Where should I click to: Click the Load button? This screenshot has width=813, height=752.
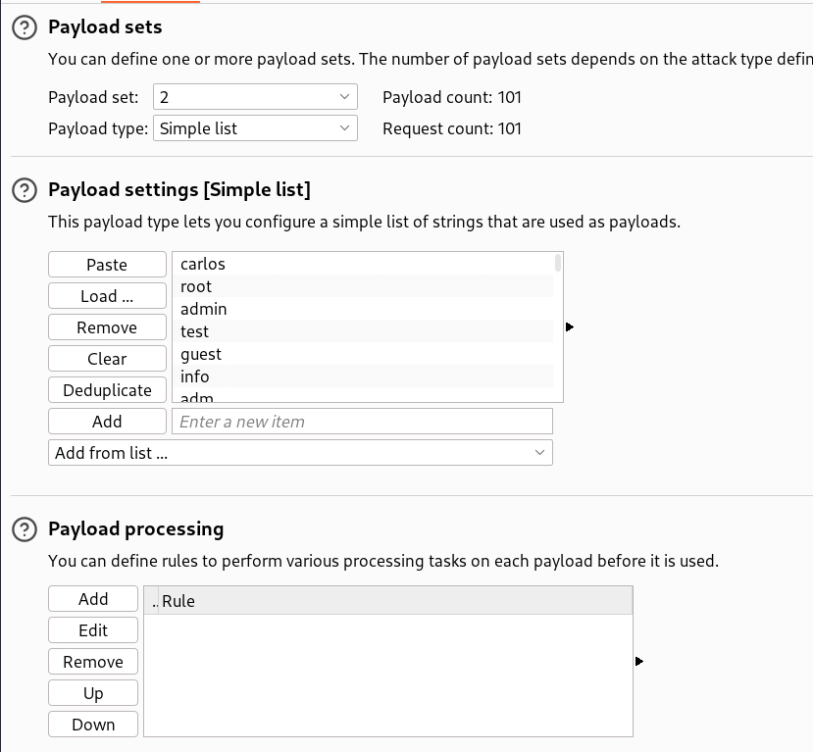pyautogui.click(x=107, y=295)
